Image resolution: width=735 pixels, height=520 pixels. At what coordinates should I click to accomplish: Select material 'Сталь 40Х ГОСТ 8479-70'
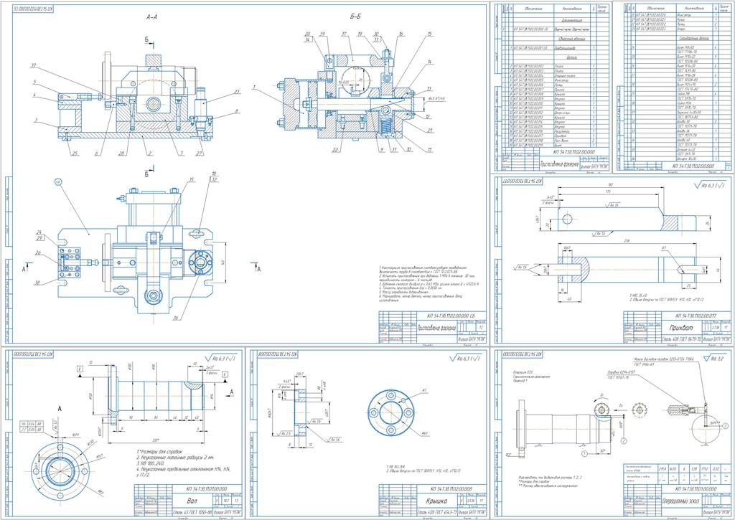(681, 339)
